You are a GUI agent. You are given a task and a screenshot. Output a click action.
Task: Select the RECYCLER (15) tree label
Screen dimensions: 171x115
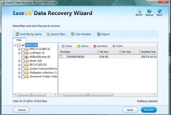(x=38, y=65)
